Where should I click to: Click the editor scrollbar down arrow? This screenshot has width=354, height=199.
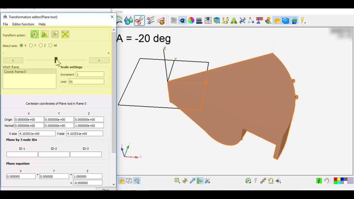[x=113, y=184]
